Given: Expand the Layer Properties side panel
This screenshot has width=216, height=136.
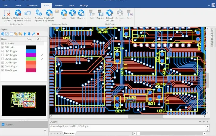Looking at the screenshot, I should tap(212, 37).
